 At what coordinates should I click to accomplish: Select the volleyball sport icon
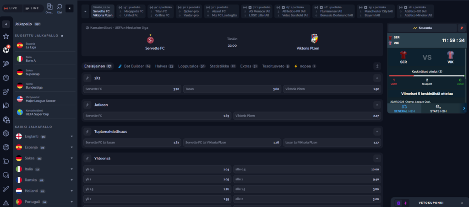click(5, 133)
